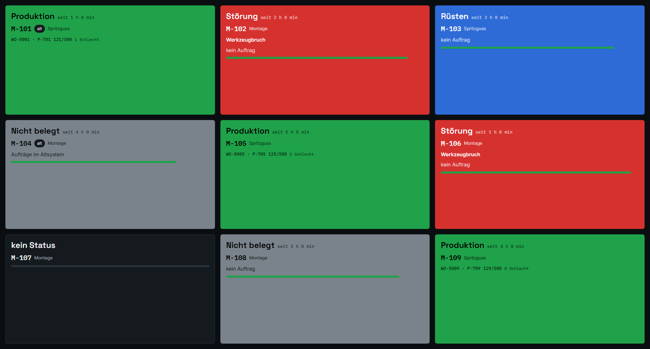This screenshot has width=650, height=349.
Task: Click "seit 2 h 0 min" on the M-102 card
Action: click(x=279, y=18)
